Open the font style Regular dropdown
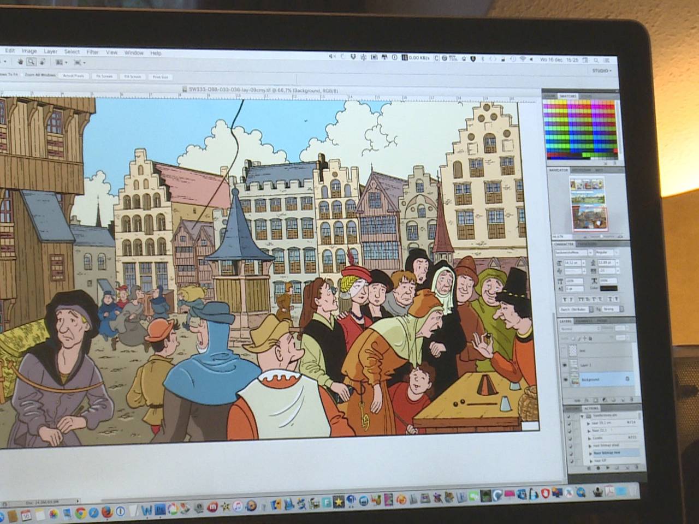Image resolution: width=699 pixels, height=524 pixels. pos(607,253)
